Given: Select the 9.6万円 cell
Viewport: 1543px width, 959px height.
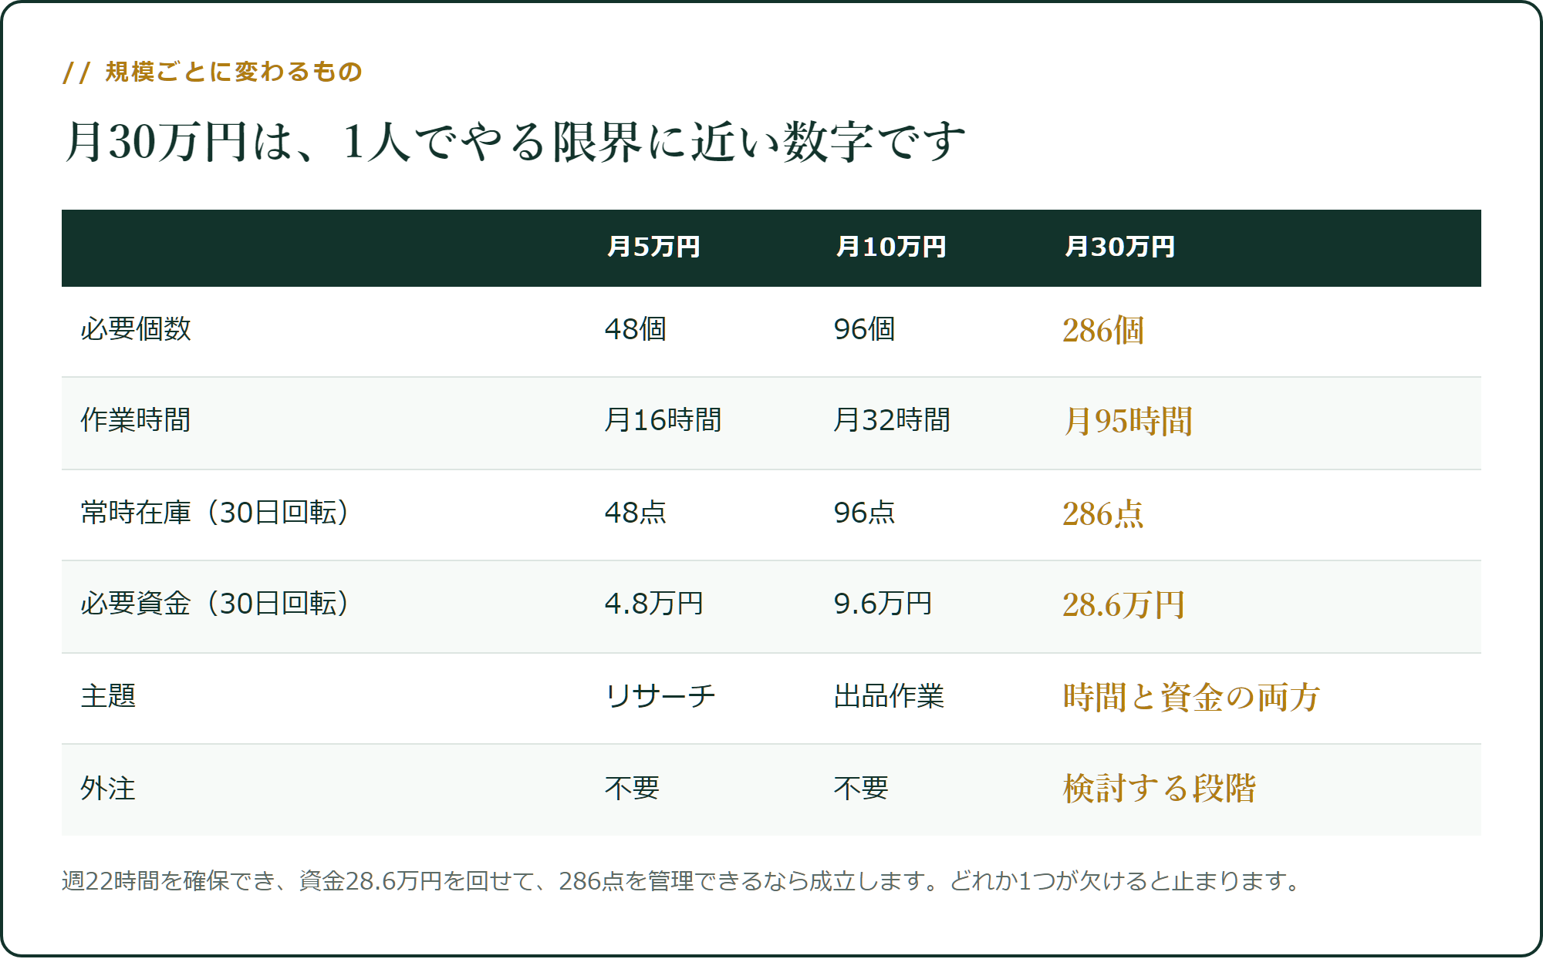Looking at the screenshot, I should point(883,604).
